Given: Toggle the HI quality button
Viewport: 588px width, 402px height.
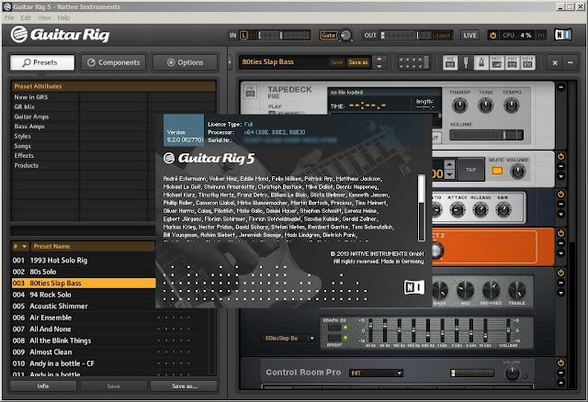Looking at the screenshot, I should tap(541, 35).
